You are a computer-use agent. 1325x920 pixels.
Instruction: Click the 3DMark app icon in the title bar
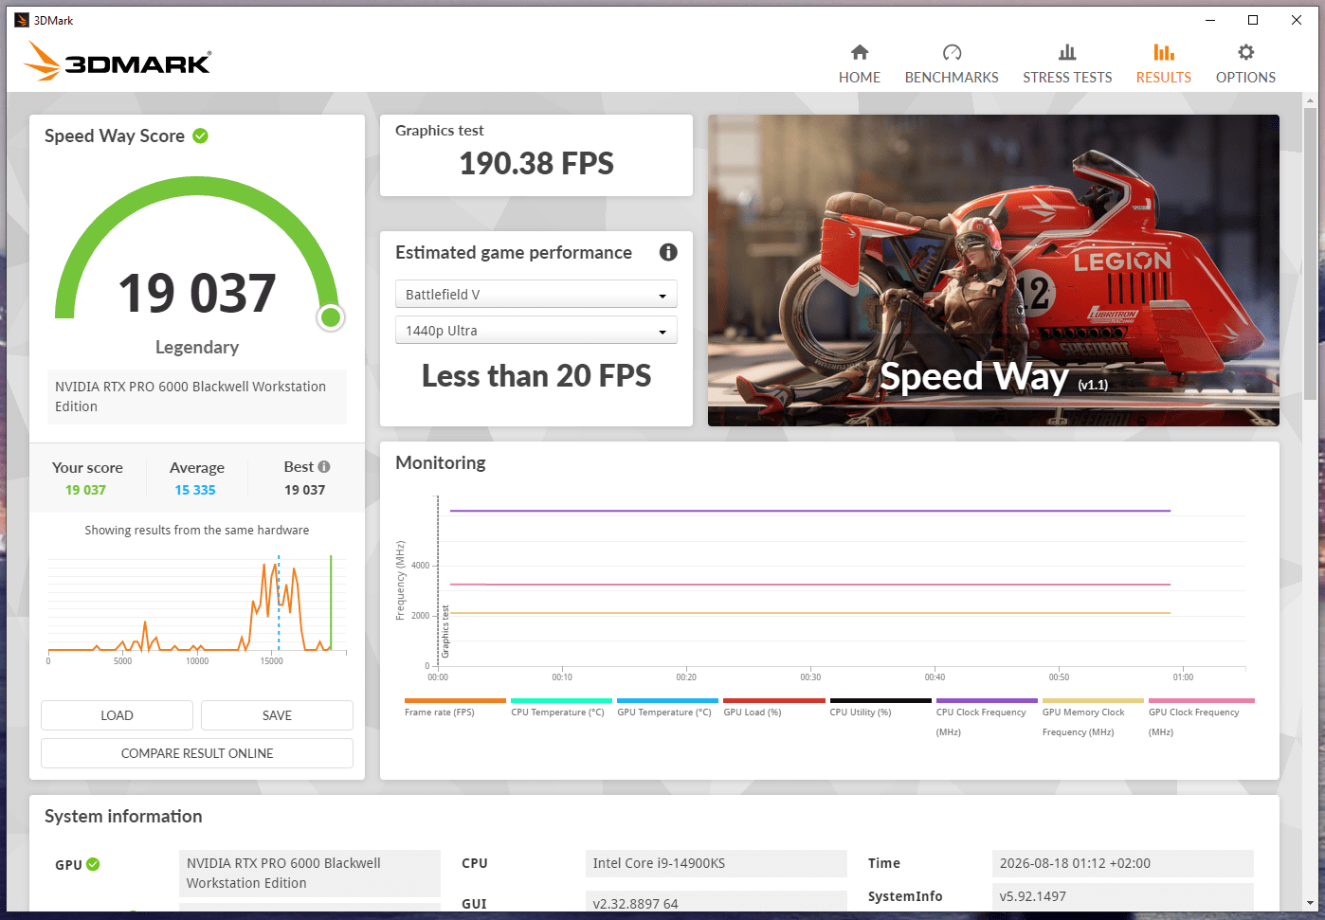coord(22,20)
